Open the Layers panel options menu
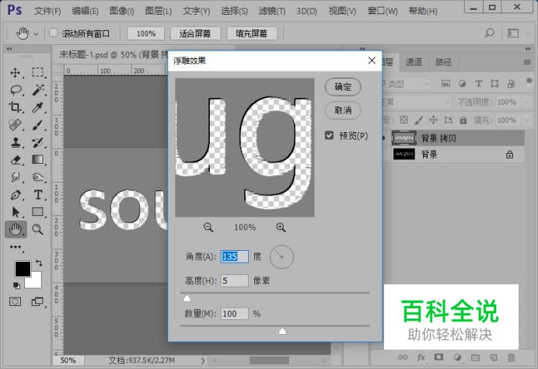538x369 pixels. pyautogui.click(x=527, y=62)
